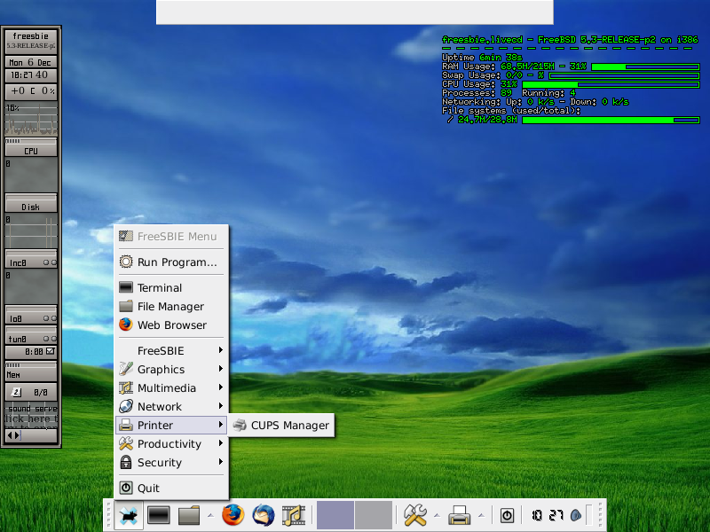The width and height of the screenshot is (710, 532).
Task: Click the Printer entry in the menu
Action: 171,426
